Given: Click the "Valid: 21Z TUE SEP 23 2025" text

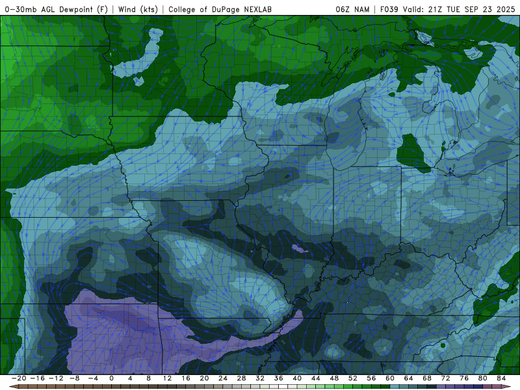Looking at the screenshot, I should [459, 9].
